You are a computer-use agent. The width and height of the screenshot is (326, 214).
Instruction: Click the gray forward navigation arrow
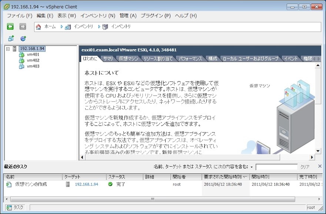click(23, 26)
